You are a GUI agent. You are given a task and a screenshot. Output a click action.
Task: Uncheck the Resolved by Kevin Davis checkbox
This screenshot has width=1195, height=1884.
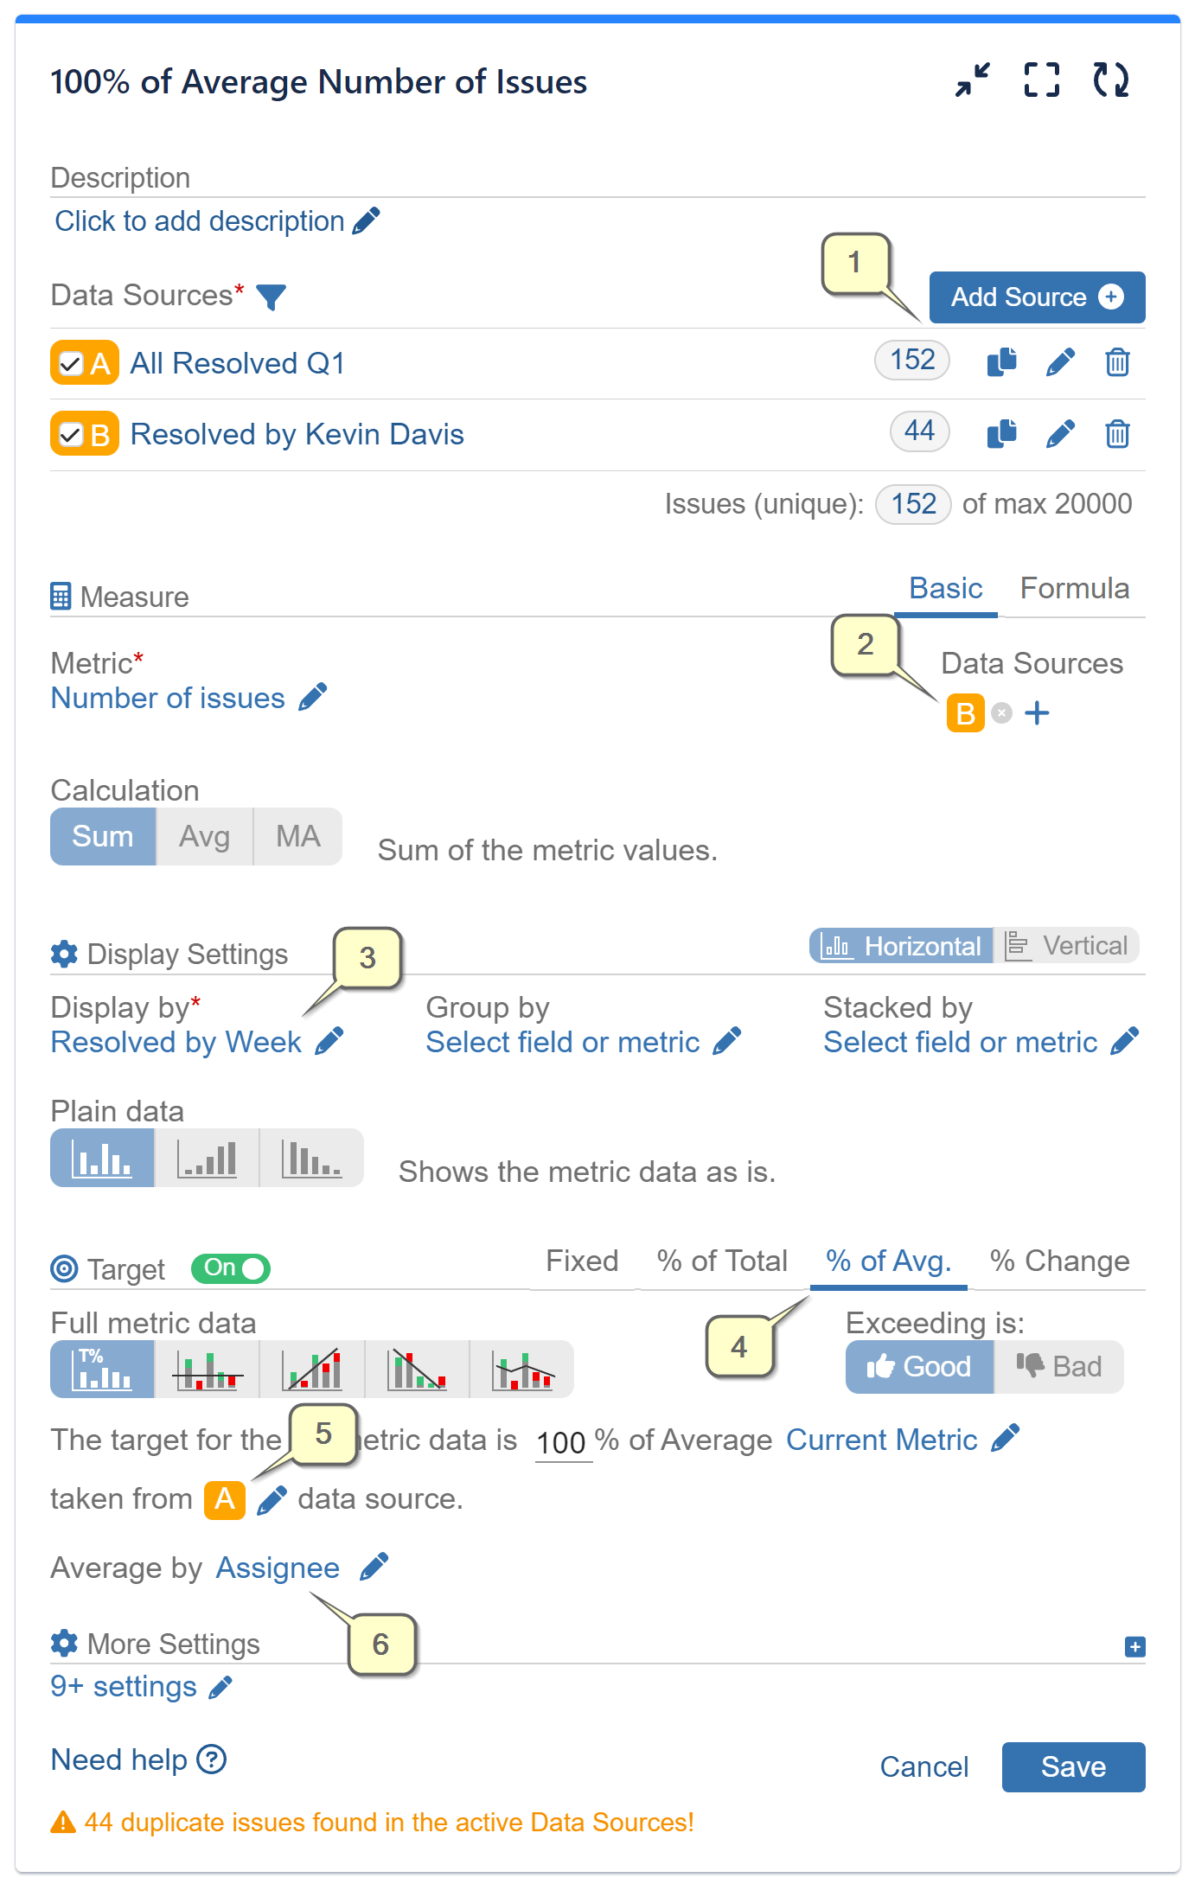coord(72,434)
